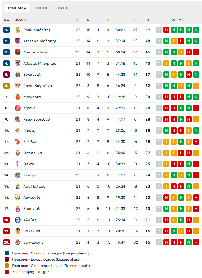This screenshot has height=278, width=202.
Task: Switch to the ΕΝΤΟΣ tab
Action: point(42,8)
